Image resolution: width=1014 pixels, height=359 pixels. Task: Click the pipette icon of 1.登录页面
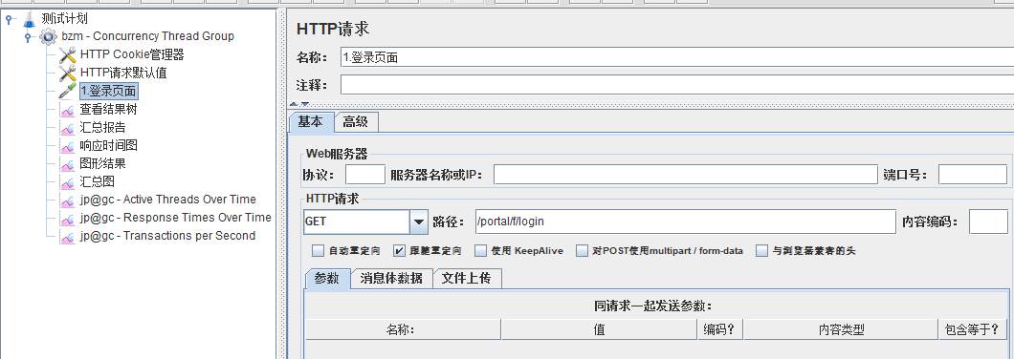pyautogui.click(x=67, y=91)
